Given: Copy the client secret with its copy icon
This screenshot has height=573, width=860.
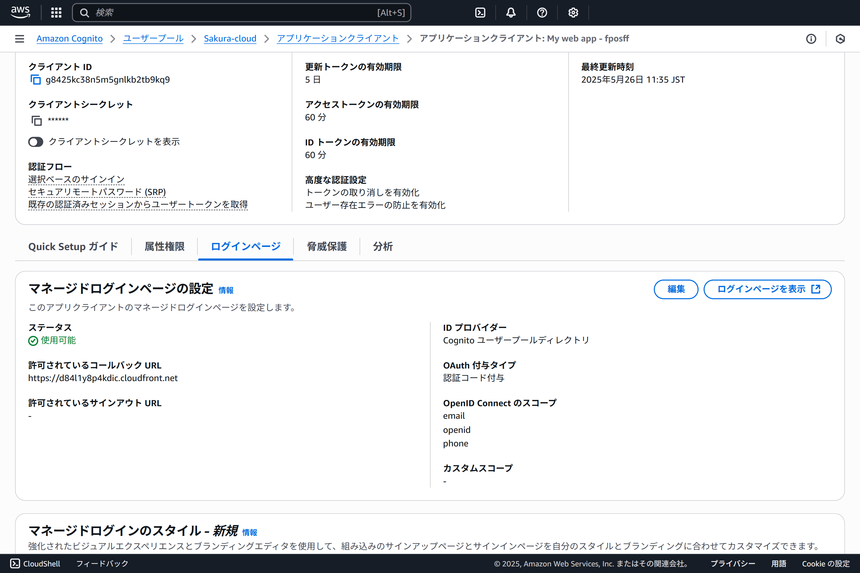Looking at the screenshot, I should pos(36,121).
